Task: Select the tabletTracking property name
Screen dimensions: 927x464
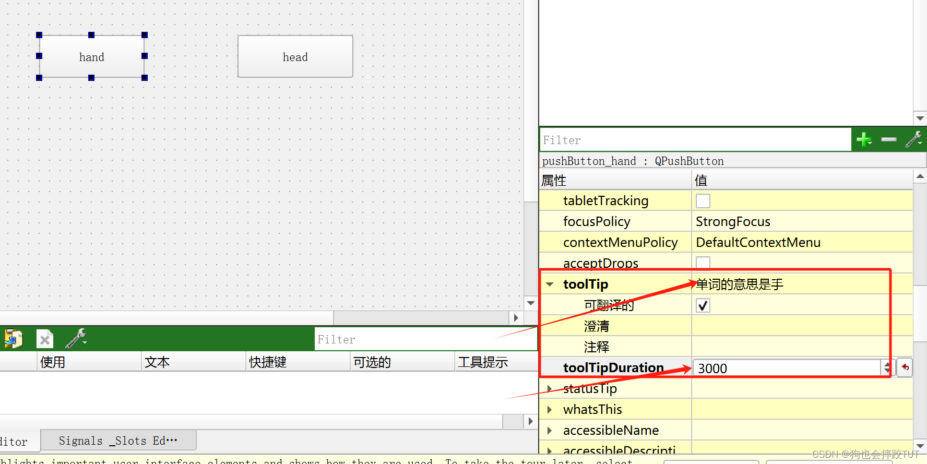Action: tap(605, 200)
